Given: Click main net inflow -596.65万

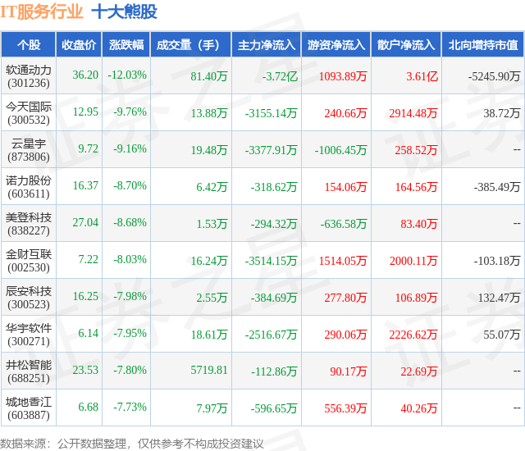Looking at the screenshot, I should click(x=274, y=408).
